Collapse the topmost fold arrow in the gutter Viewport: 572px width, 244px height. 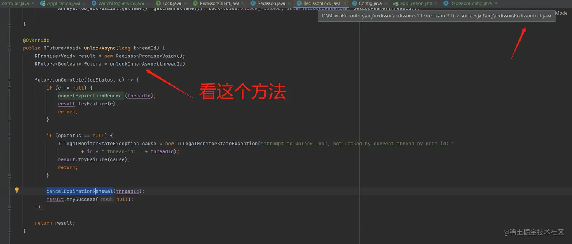coord(9,24)
